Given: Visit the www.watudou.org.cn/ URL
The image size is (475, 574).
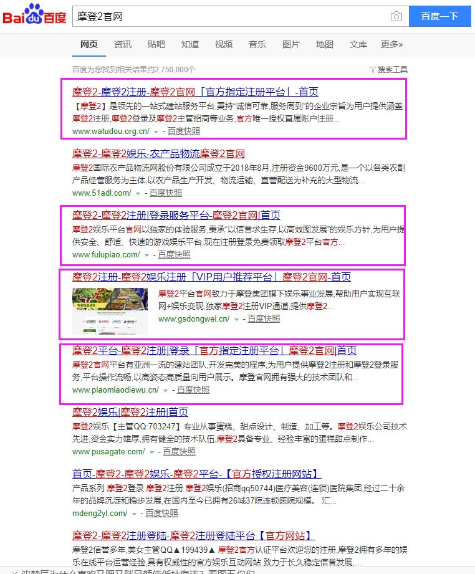Looking at the screenshot, I should [110, 132].
